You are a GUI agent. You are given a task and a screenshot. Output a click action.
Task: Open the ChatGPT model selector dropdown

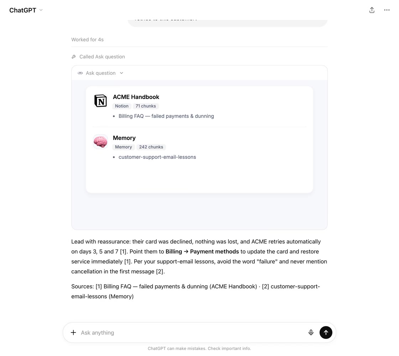point(26,10)
